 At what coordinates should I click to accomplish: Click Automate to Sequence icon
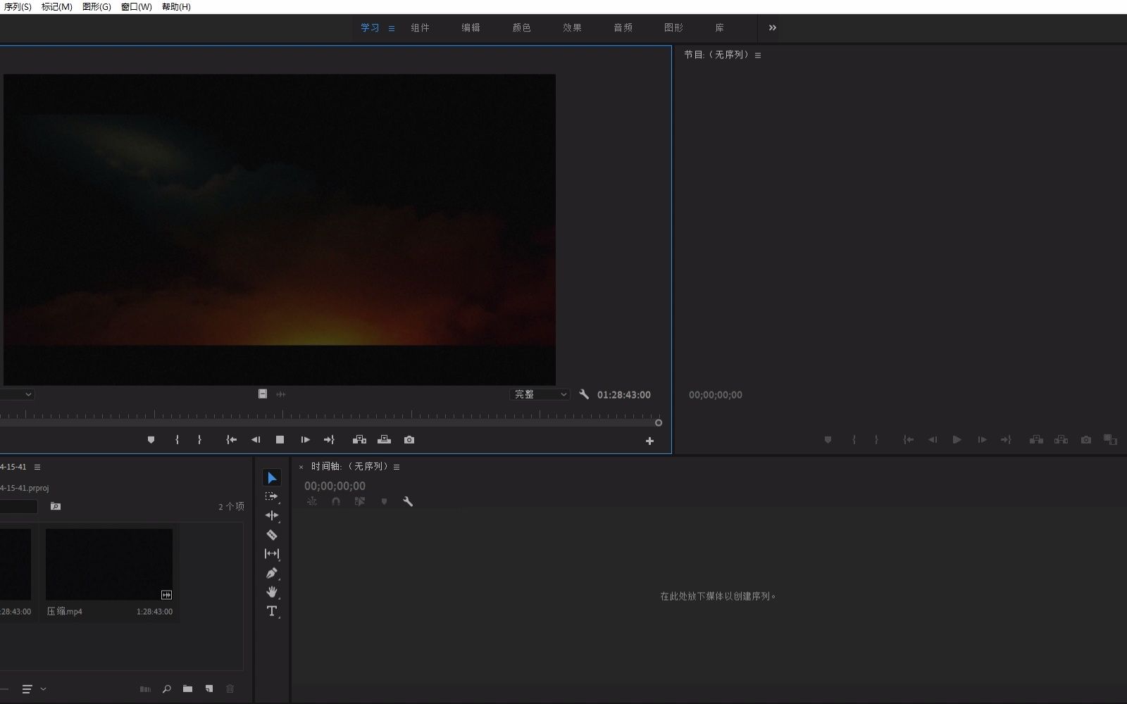145,689
